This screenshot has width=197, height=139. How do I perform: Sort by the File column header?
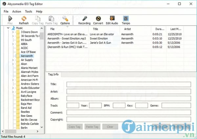coord(67,29)
